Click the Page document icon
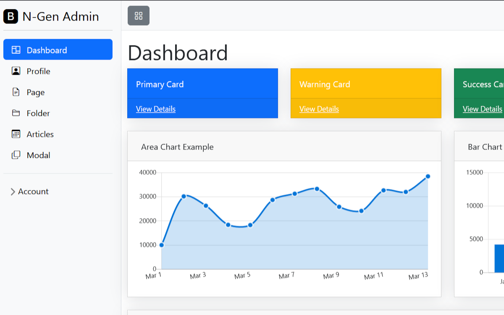 pyautogui.click(x=16, y=92)
